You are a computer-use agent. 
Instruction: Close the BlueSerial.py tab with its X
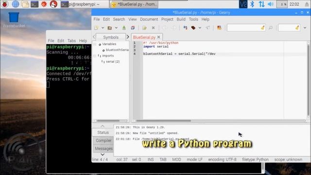tap(159, 37)
